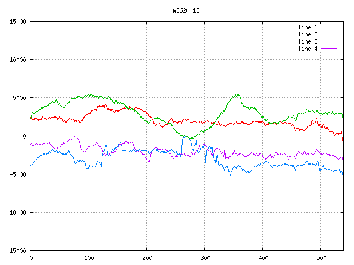Select the 'line 4' legend label
The width and height of the screenshot is (354, 265).
308,49
